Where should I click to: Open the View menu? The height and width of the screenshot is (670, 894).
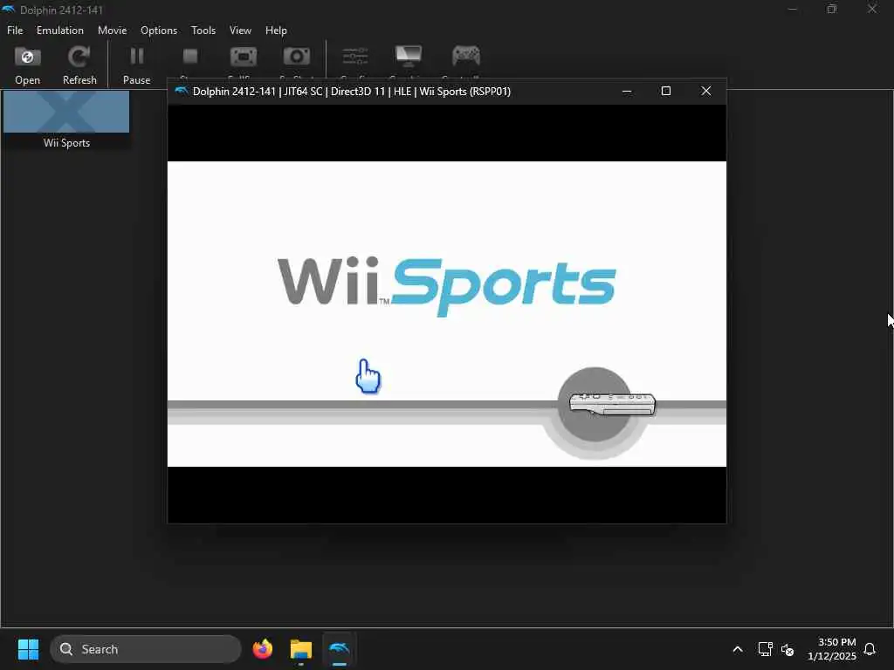click(x=240, y=31)
